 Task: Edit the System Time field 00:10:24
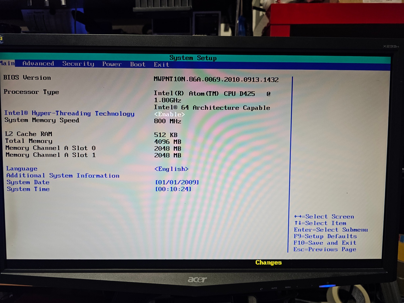173,189
